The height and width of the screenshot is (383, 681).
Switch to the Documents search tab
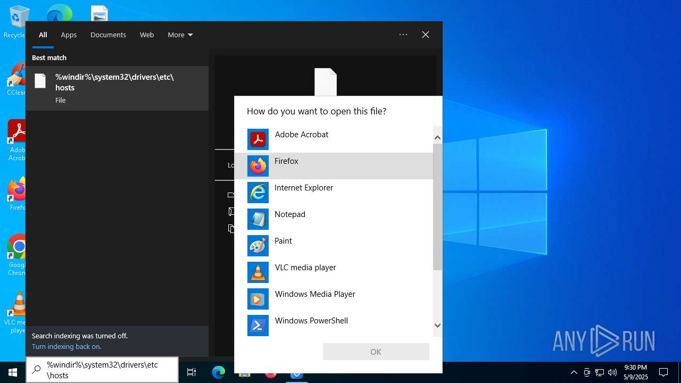tap(108, 35)
